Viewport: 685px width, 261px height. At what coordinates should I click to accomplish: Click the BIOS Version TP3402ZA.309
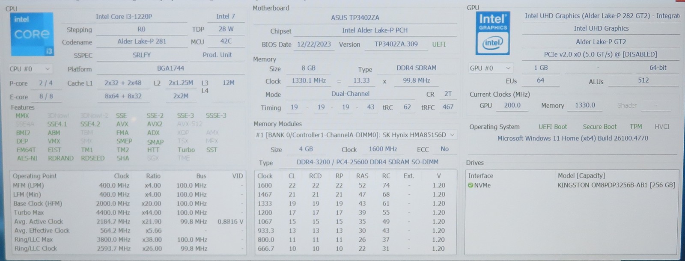(396, 44)
